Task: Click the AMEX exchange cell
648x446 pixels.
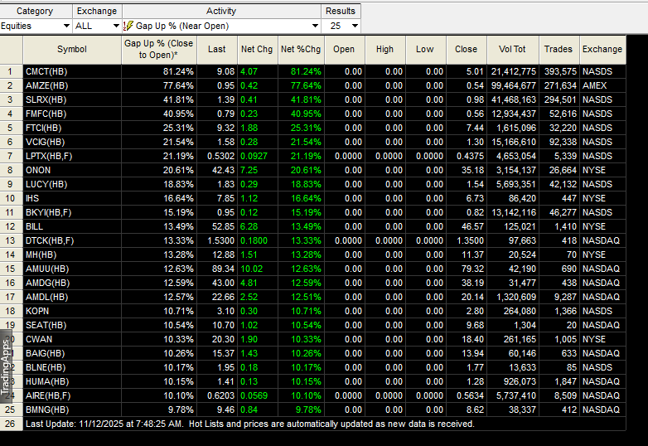Action: click(x=602, y=85)
